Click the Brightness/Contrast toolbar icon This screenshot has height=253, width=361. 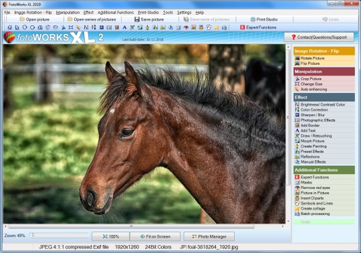coord(86,27)
